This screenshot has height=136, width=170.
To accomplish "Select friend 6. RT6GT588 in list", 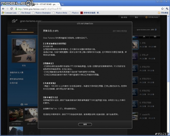I will pos(145,104).
